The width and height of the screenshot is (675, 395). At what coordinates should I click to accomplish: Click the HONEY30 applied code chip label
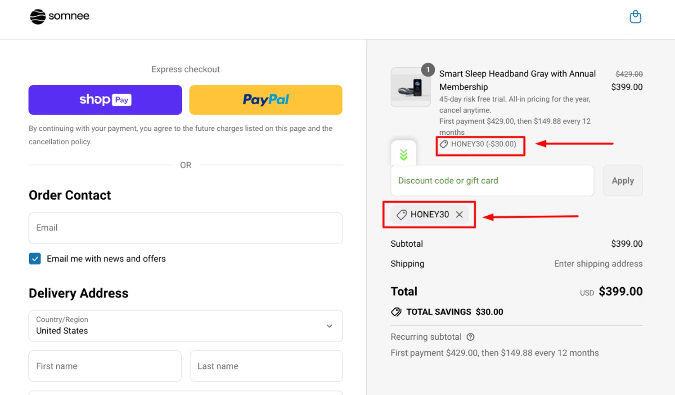(x=429, y=215)
